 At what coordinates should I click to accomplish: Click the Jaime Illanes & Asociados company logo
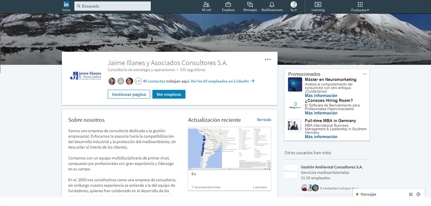point(85,76)
